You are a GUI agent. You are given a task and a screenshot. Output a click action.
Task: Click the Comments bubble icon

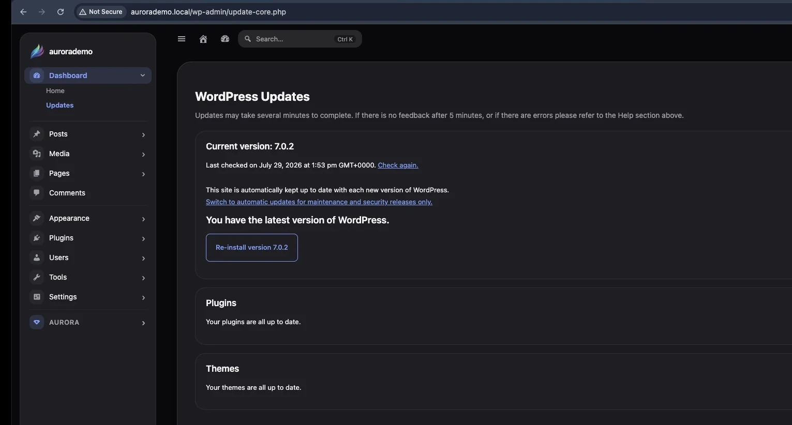(x=37, y=193)
